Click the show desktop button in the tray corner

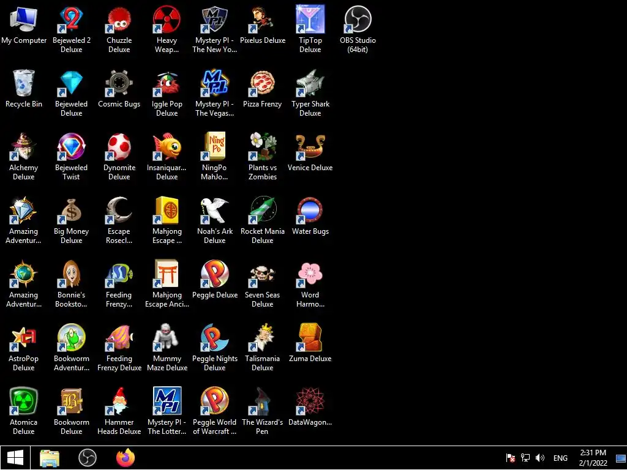click(621, 458)
